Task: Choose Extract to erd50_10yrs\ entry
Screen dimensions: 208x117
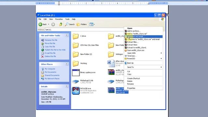Action: [143, 48]
